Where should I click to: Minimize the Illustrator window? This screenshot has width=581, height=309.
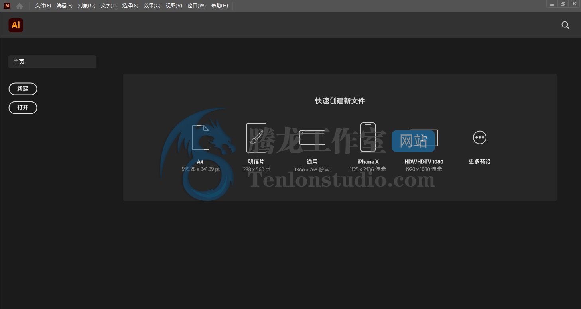point(552,4)
